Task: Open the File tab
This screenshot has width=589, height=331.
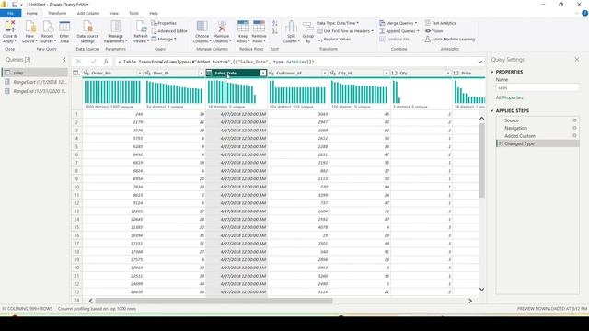Action: click(x=10, y=13)
